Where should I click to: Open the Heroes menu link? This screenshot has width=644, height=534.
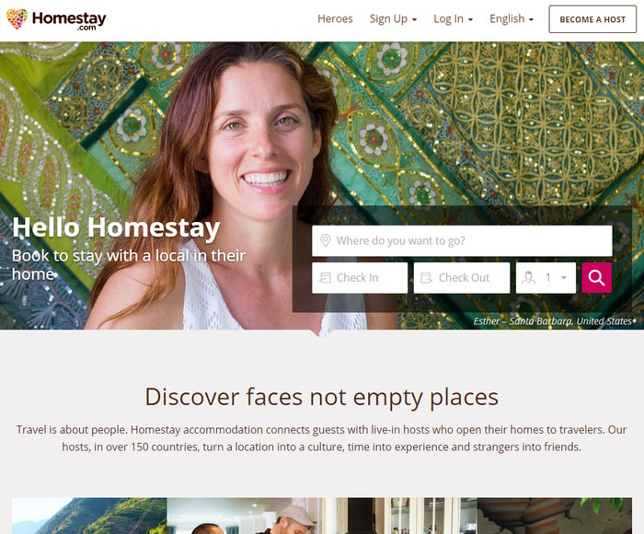click(x=335, y=19)
